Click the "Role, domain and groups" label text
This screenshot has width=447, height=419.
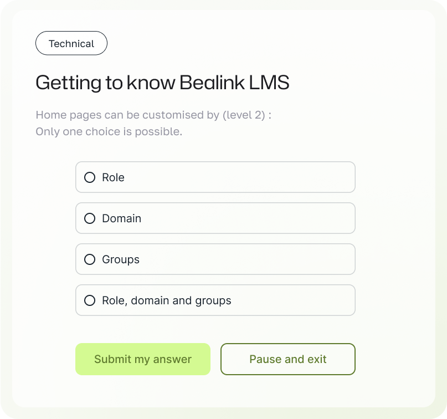[x=166, y=300]
